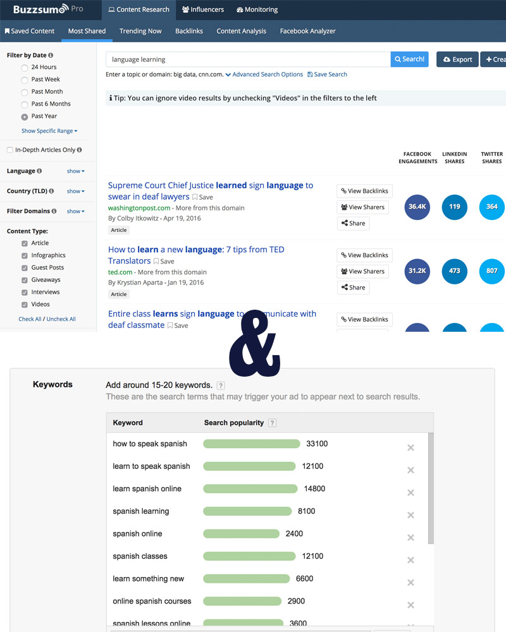Expand Show Specific Range dropdown
Viewport: 506px width, 632px height.
tap(49, 131)
